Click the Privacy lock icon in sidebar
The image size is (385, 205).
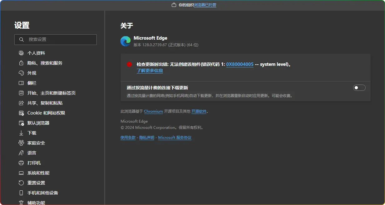click(x=21, y=63)
